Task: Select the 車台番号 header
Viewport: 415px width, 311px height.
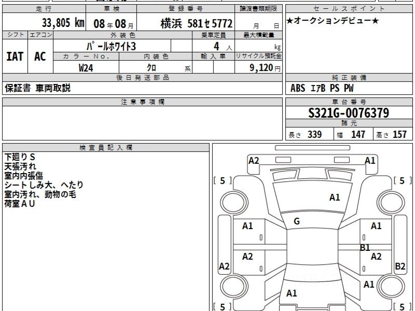Action: click(x=349, y=102)
